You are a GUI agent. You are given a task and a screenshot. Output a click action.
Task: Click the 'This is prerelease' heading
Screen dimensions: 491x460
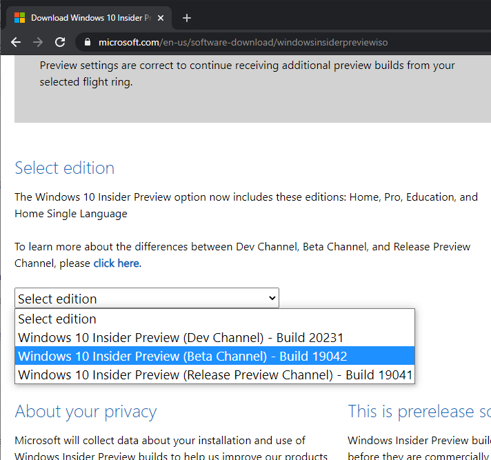click(419, 412)
